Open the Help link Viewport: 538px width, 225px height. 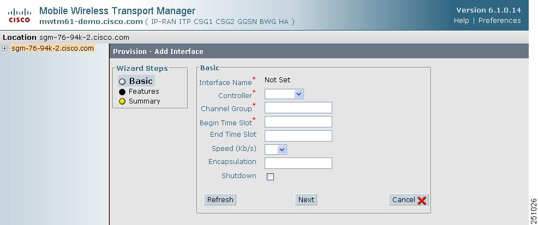(x=461, y=21)
